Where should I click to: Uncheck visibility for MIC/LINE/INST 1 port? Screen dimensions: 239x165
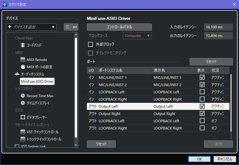pos(202,77)
